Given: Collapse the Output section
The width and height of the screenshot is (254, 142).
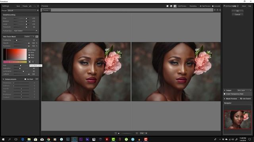Looking at the screenshot, I should click(225, 90).
